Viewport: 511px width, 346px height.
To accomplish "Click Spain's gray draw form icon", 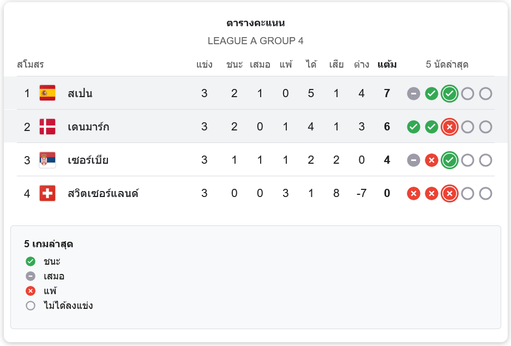I will click(414, 94).
